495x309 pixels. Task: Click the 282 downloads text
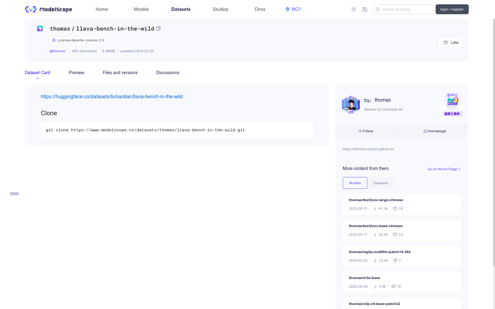84,51
